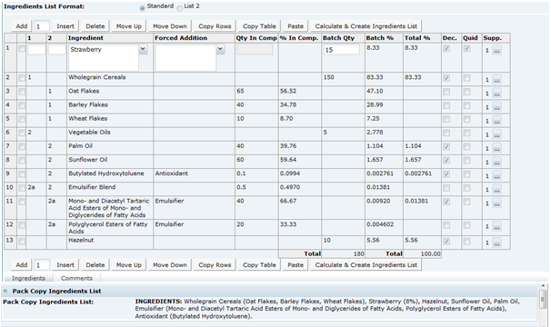Click the bottom Copy Table button
Image resolution: width=551 pixels, height=327 pixels.
[259, 265]
